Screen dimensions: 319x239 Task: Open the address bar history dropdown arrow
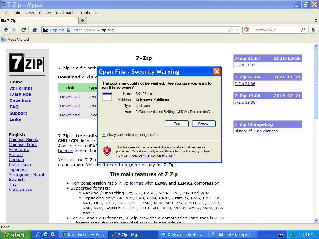coord(237,30)
